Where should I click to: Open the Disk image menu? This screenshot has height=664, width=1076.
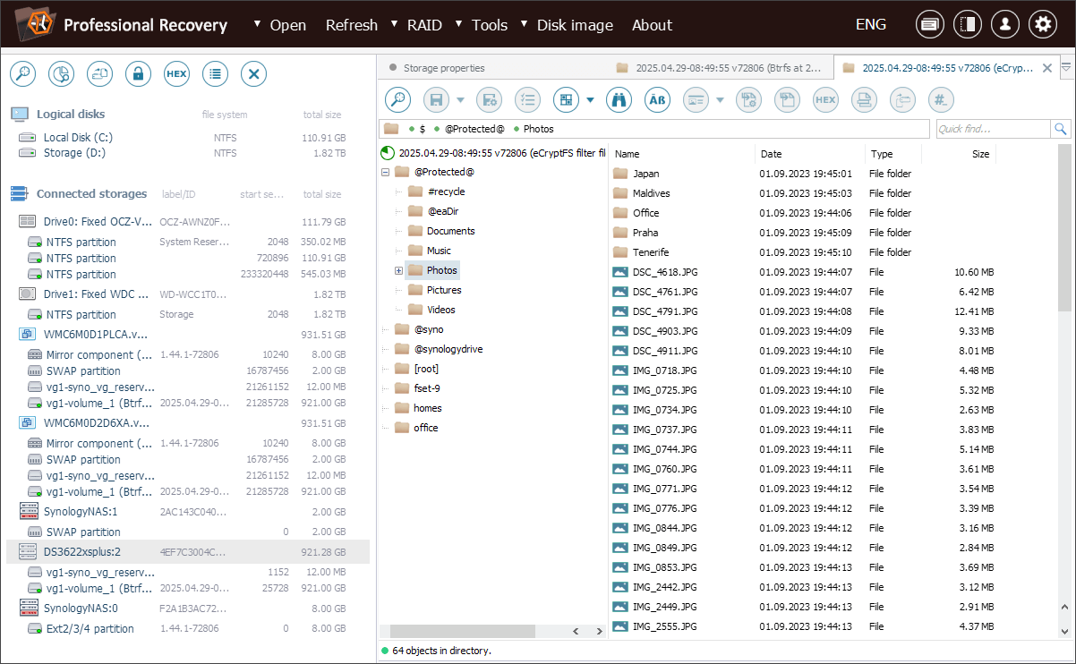(x=575, y=25)
